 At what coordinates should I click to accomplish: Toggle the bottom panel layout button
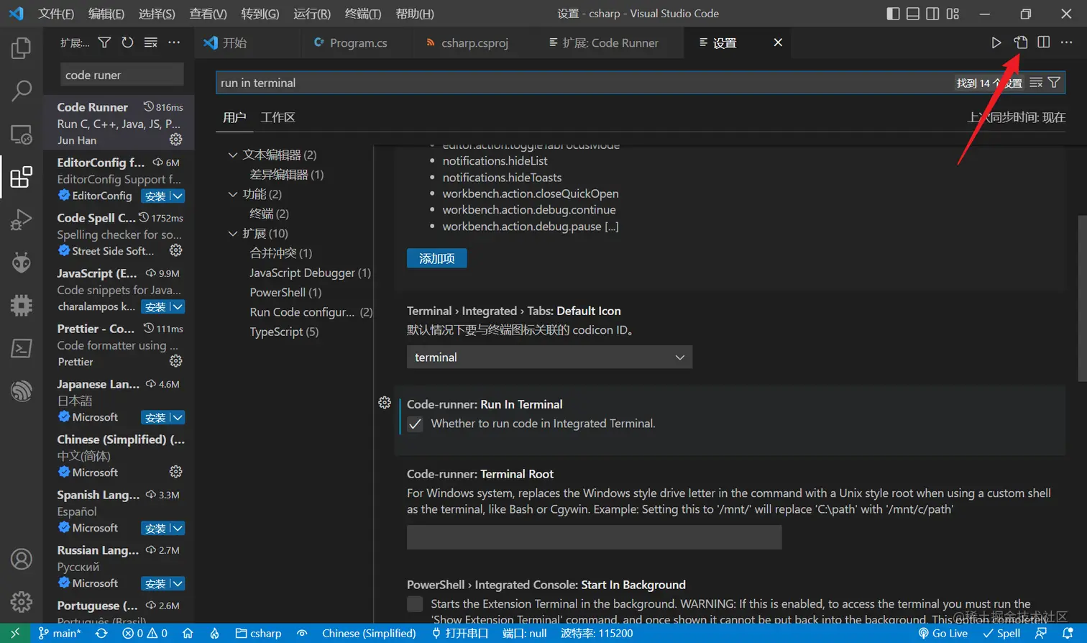pos(913,14)
